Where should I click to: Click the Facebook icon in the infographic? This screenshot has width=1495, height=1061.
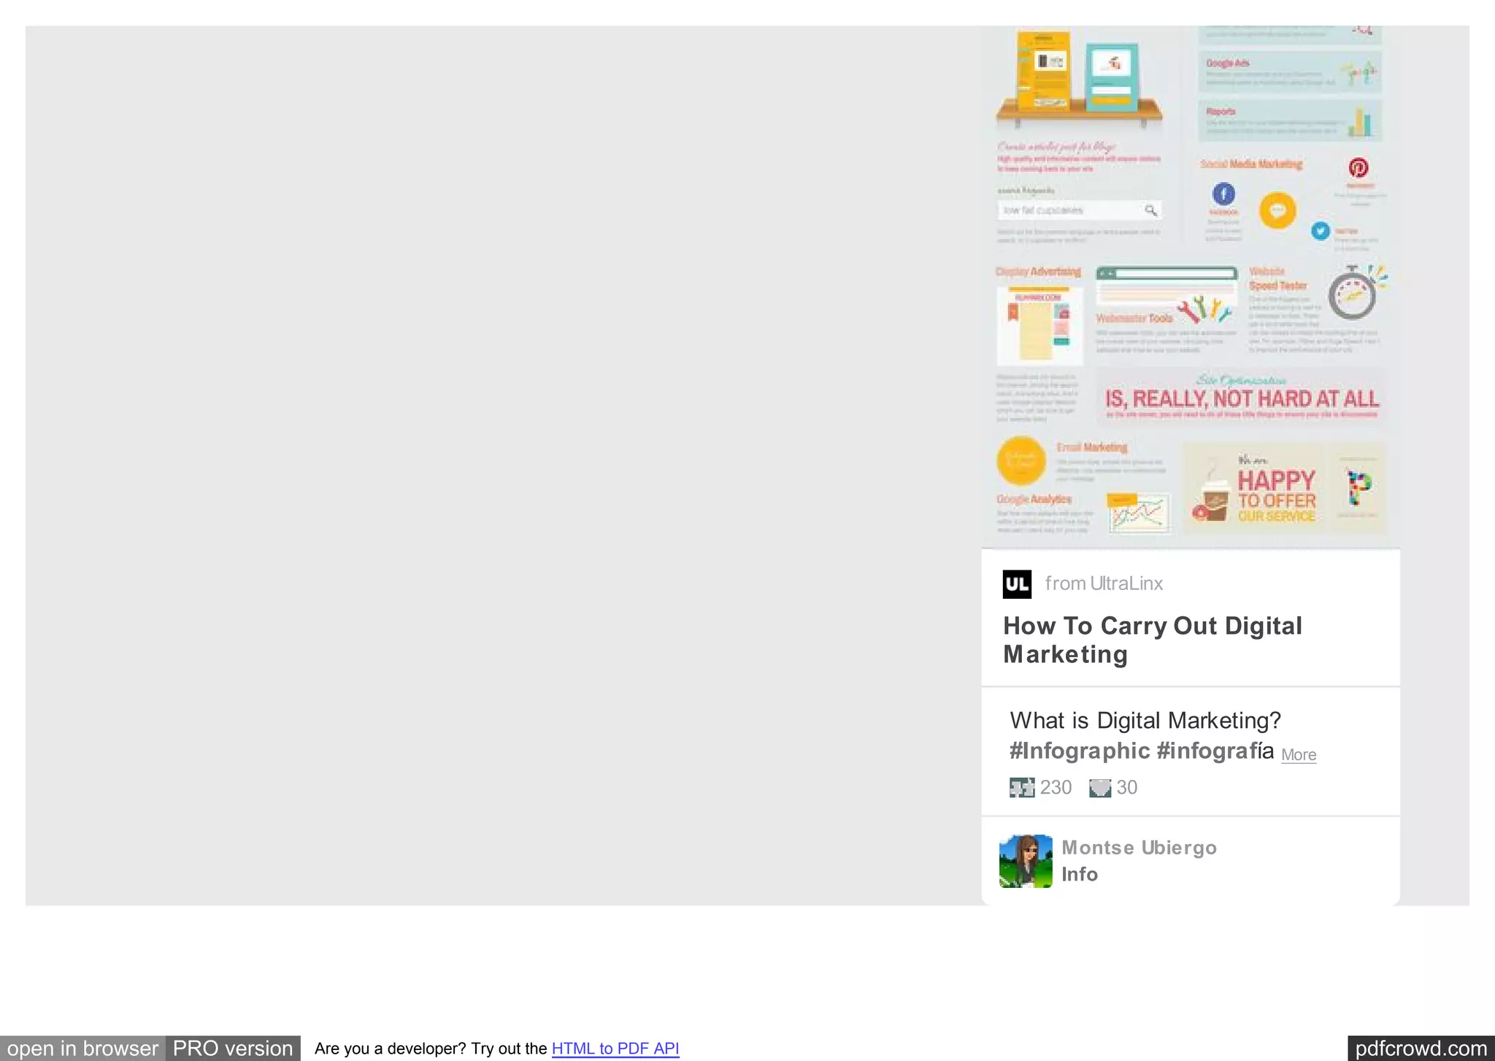tap(1223, 194)
